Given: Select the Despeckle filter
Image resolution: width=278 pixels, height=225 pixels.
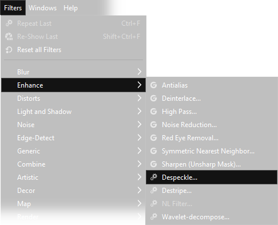Looking at the screenshot, I should pos(212,177).
